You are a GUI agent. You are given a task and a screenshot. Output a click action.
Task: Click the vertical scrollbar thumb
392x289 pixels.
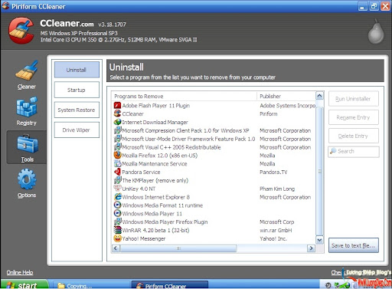point(319,171)
